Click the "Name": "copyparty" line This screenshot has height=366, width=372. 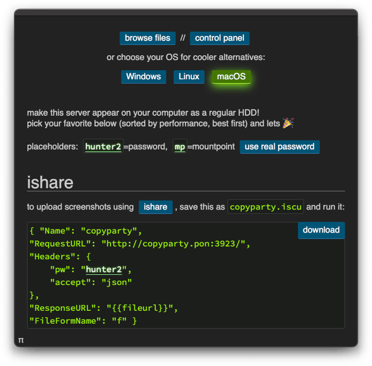(85, 231)
